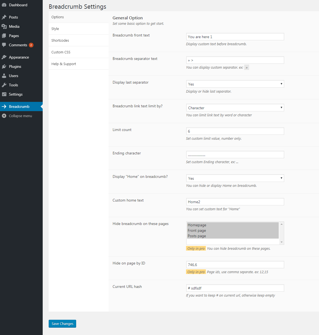Viewport: 319px width, 335px height.
Task: Open Comments with the notification bubble
Action: (x=4, y=45)
